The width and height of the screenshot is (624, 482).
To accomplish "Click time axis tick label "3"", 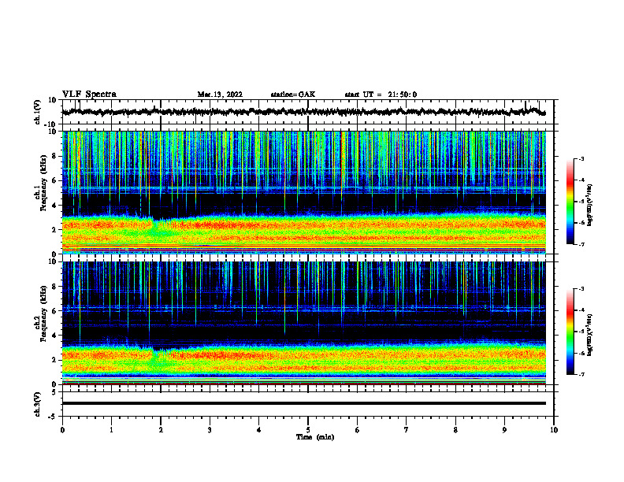I will click(210, 430).
